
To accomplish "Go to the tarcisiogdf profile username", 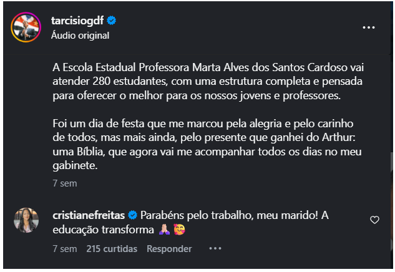I will click(x=79, y=21).
